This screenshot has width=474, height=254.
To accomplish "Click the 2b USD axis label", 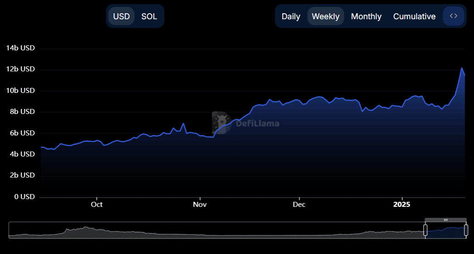I will click(22, 175).
